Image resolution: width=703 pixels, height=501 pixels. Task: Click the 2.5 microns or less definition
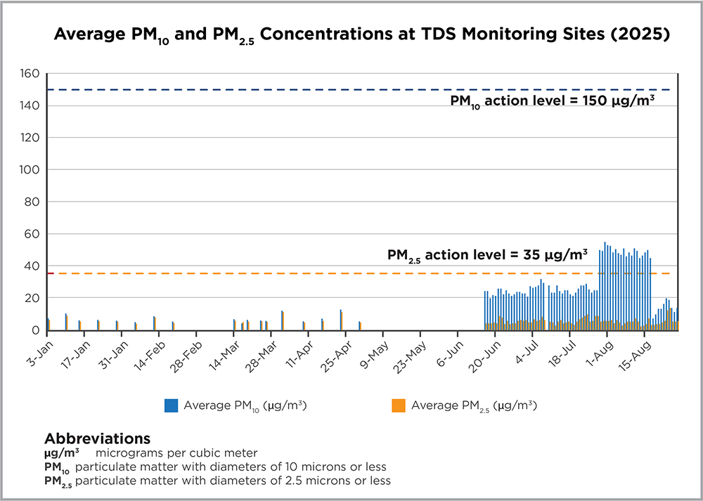[x=233, y=481]
